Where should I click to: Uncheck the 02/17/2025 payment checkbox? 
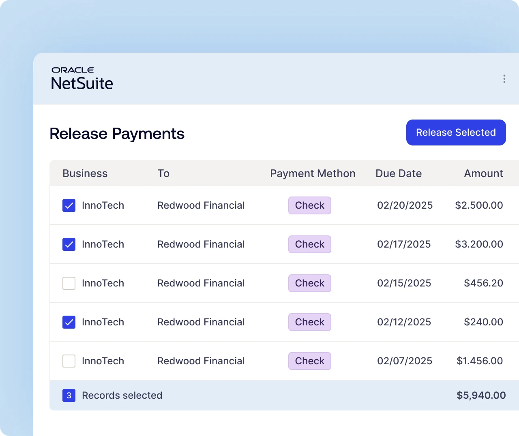[x=69, y=244]
